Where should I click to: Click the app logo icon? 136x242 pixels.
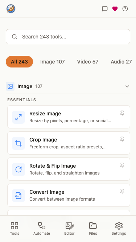[x=11, y=9]
